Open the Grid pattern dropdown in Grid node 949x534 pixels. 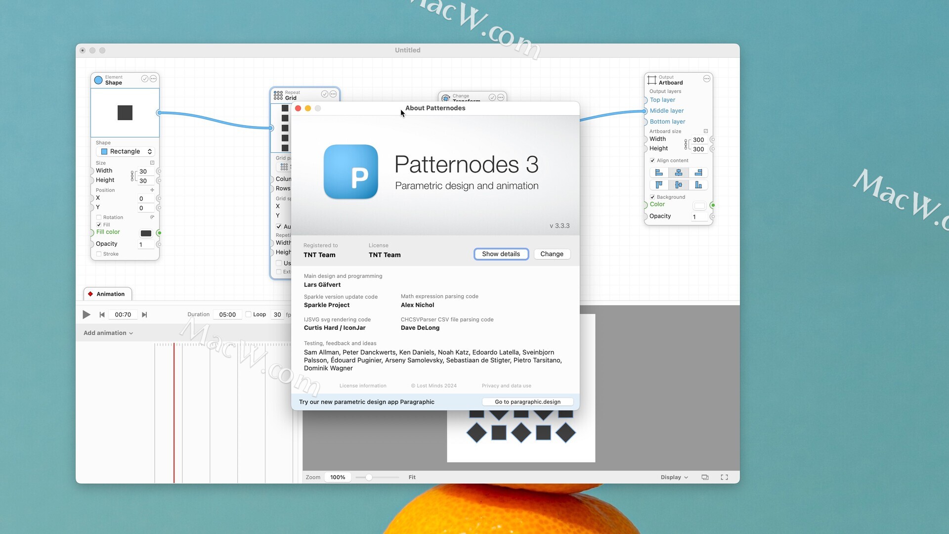pyautogui.click(x=284, y=167)
